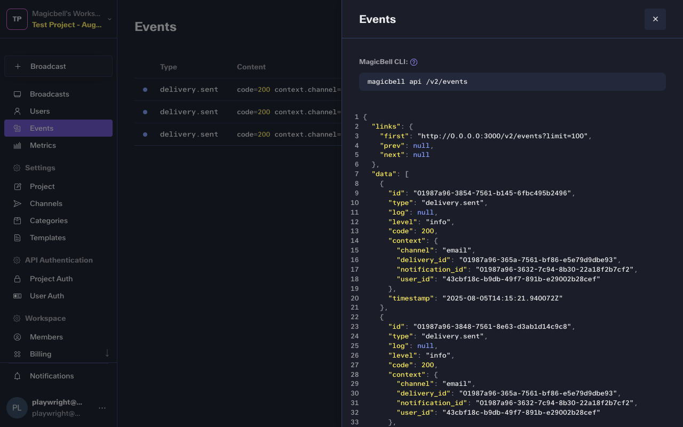Select the third delivery.sent event row
This screenshot has height=427, width=683.
(238, 135)
